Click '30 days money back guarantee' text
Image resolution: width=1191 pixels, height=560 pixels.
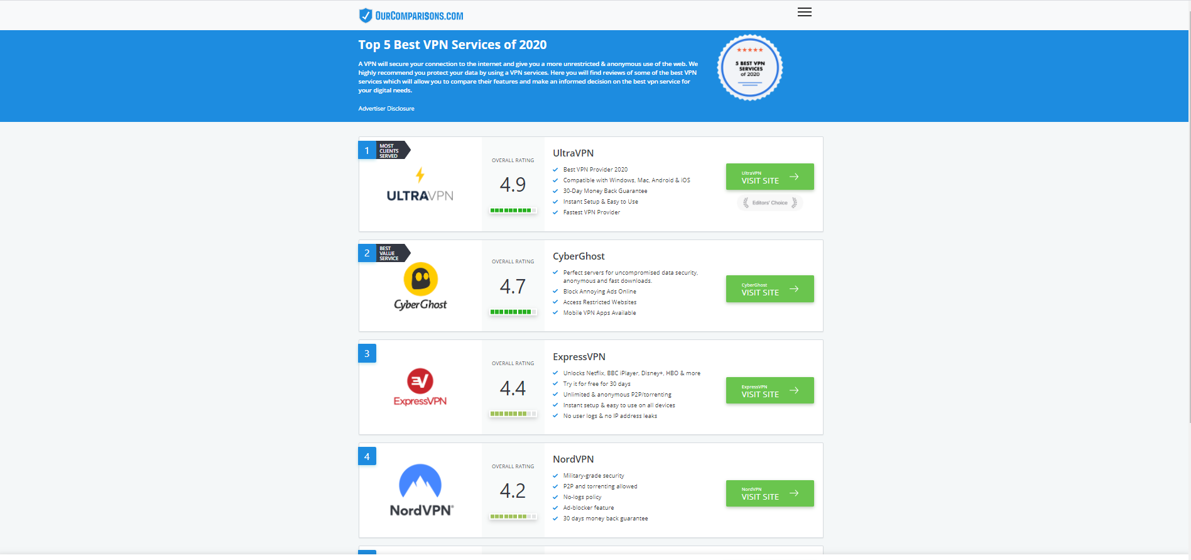tap(605, 519)
